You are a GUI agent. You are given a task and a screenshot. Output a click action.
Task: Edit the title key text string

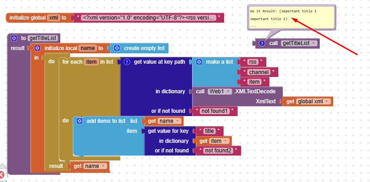point(209,131)
